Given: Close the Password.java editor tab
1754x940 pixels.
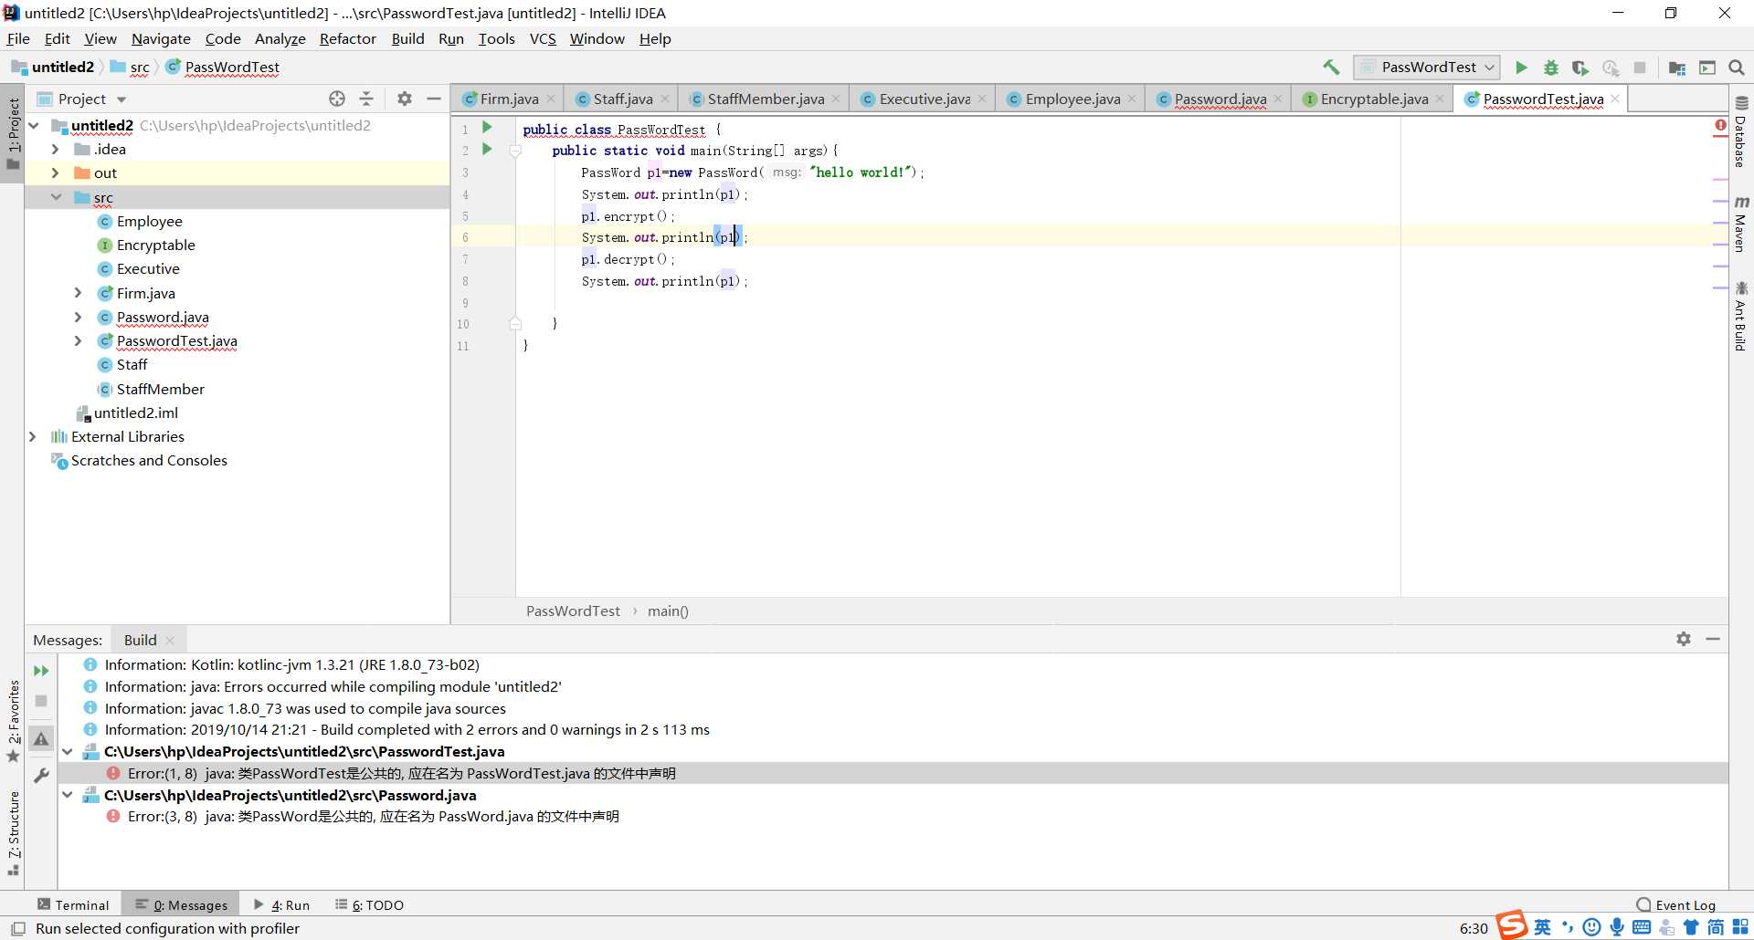Looking at the screenshot, I should 1278,99.
